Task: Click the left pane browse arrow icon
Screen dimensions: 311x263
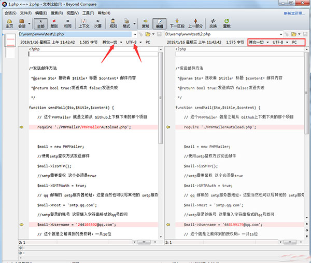Action: pyautogui.click(x=140, y=34)
